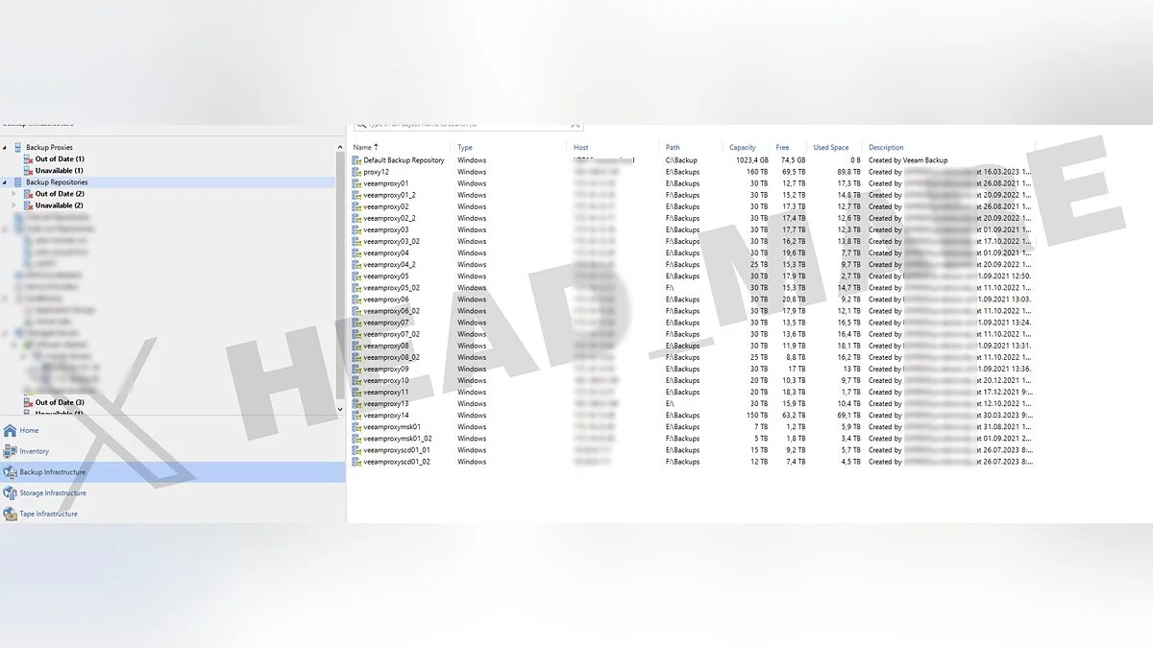Image resolution: width=1153 pixels, height=648 pixels.
Task: Select the veeamproxy10 row name
Action: (x=386, y=380)
